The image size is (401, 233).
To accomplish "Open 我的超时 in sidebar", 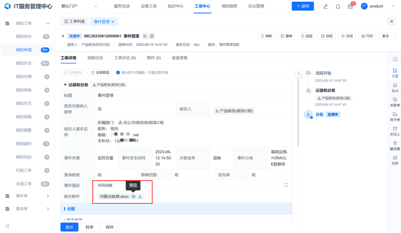I will point(27,144).
